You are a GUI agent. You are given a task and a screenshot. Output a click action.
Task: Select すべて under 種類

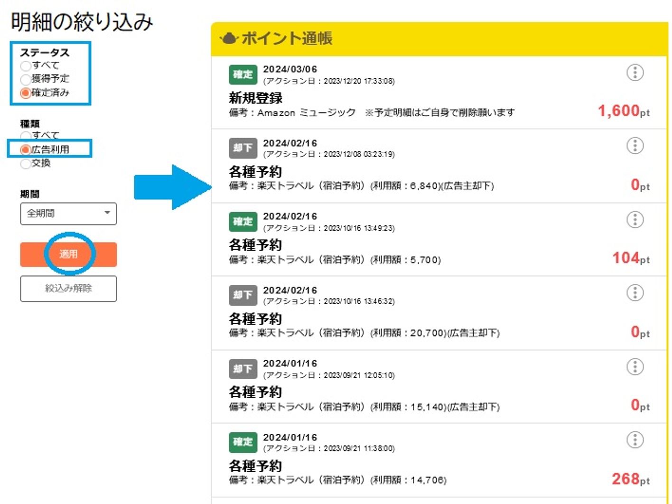[26, 136]
